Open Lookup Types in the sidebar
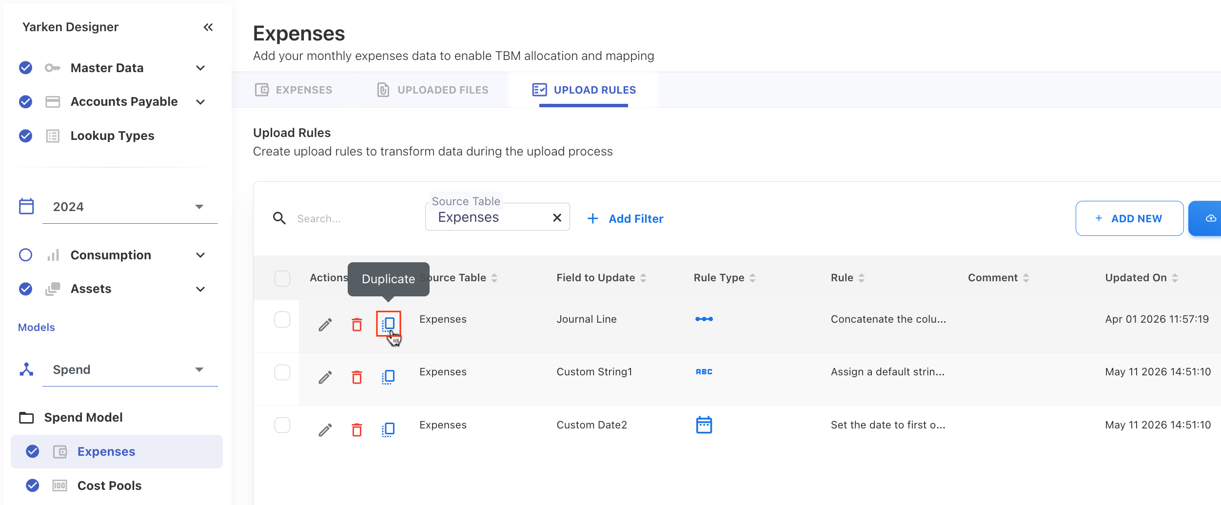The image size is (1221, 505). (112, 136)
